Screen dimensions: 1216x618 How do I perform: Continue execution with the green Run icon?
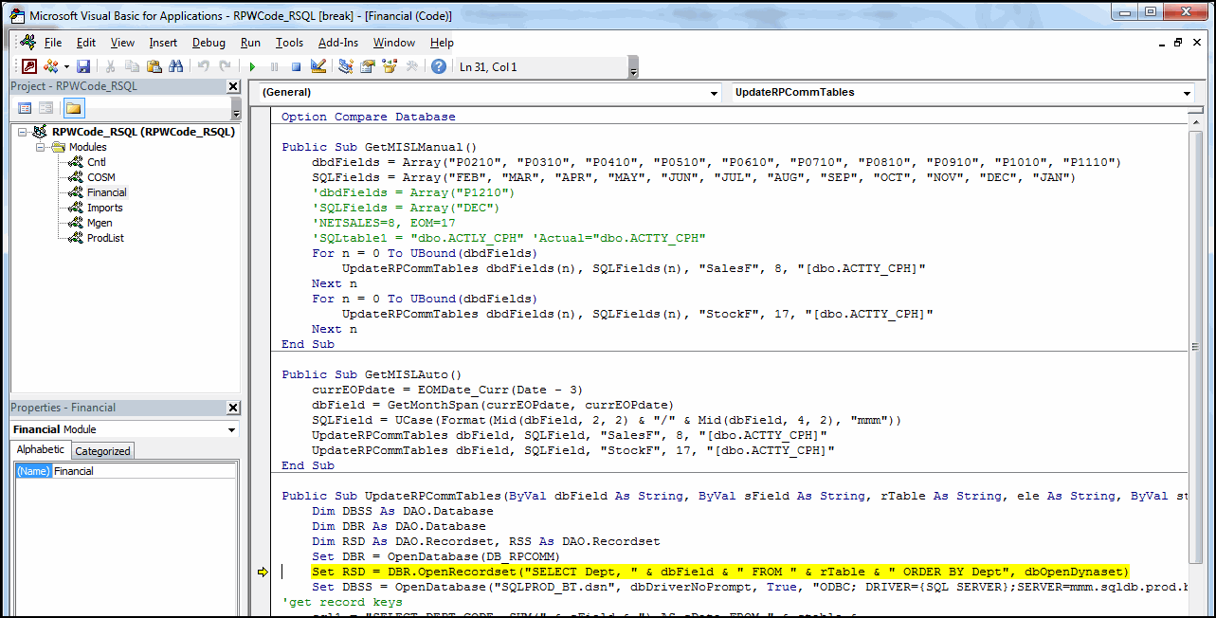tap(252, 66)
